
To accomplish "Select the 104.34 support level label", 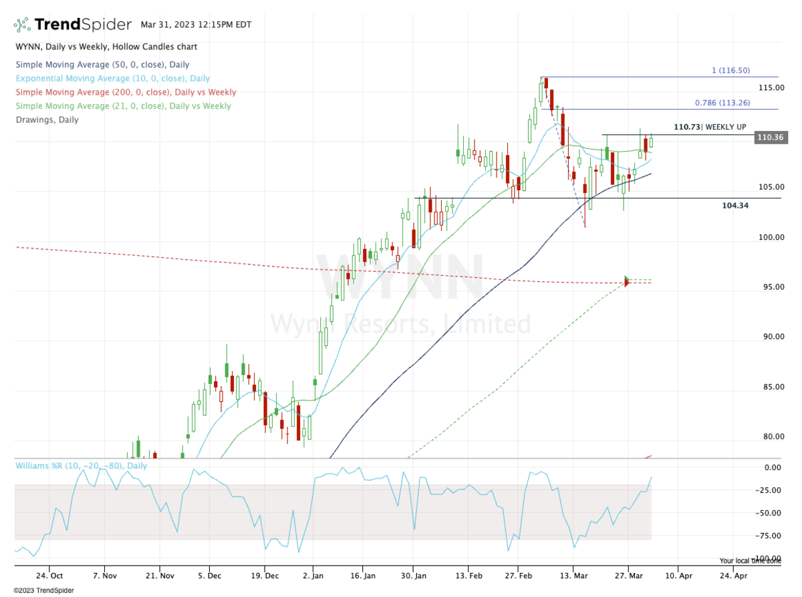I will point(736,204).
